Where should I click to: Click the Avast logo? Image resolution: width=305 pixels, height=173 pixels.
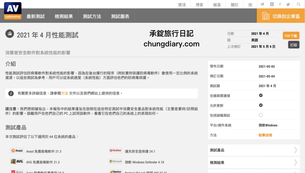(x=17, y=151)
